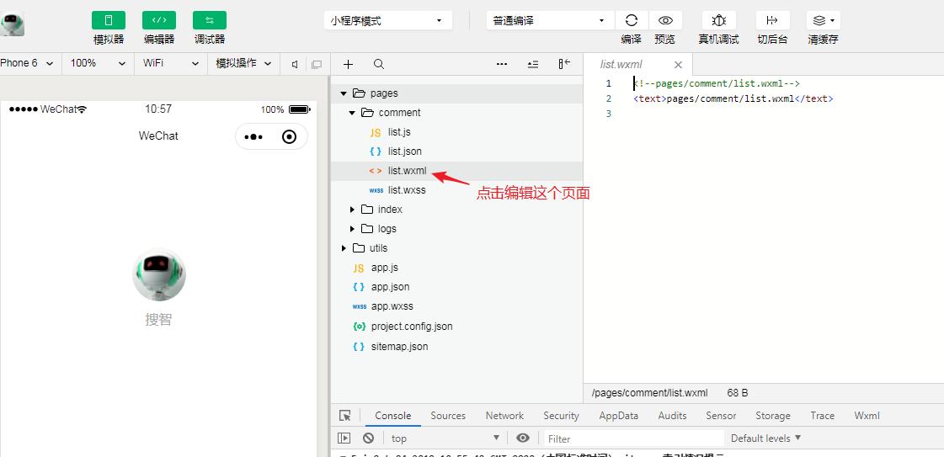Switch to the Trace tab
944x457 pixels.
point(823,416)
